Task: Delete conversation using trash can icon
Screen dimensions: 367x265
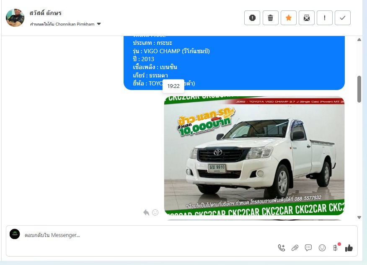Action: (270, 18)
